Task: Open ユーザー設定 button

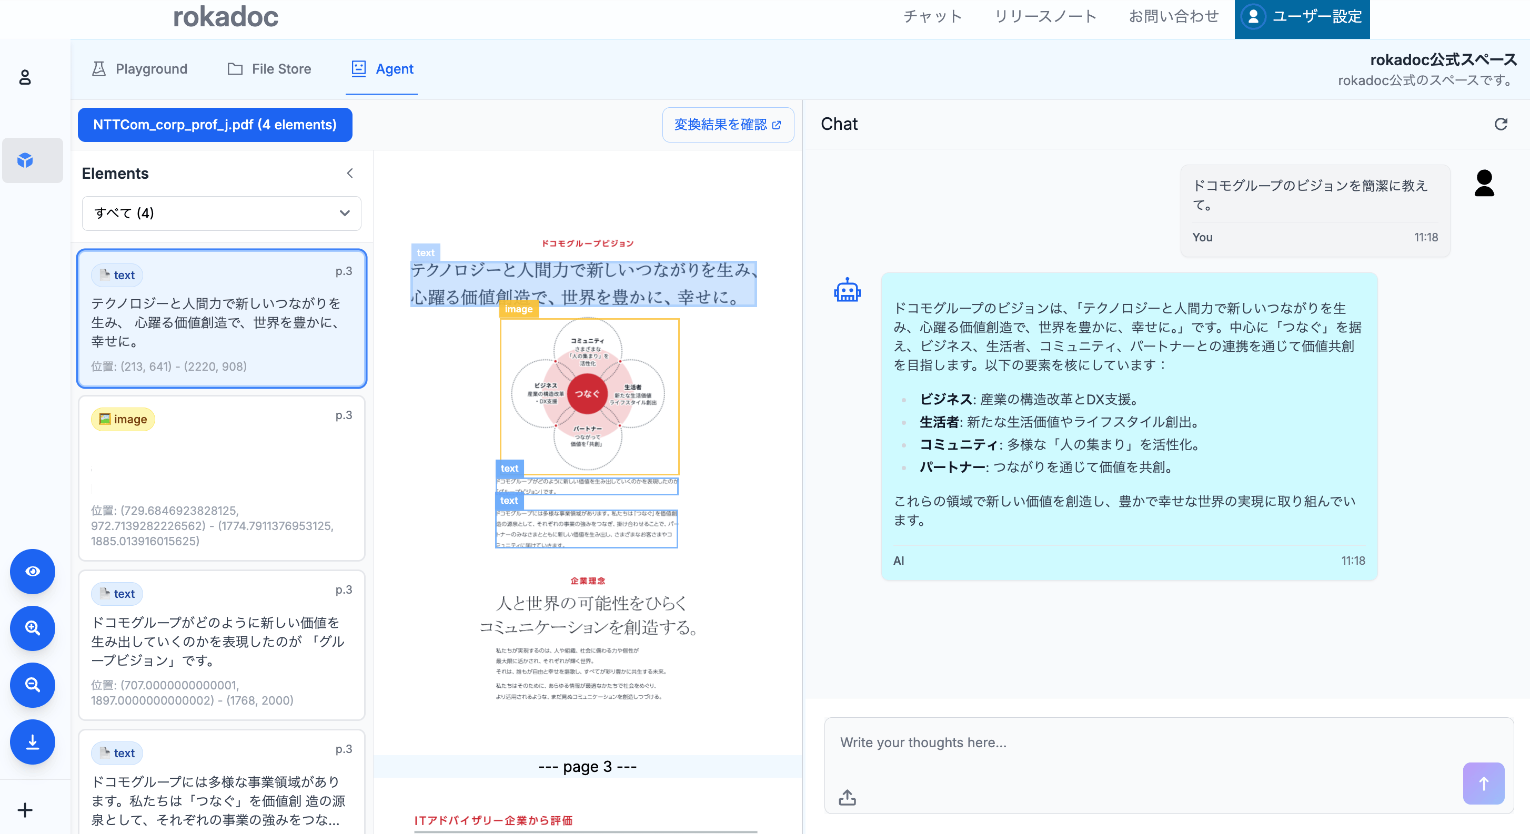Action: coord(1302,18)
